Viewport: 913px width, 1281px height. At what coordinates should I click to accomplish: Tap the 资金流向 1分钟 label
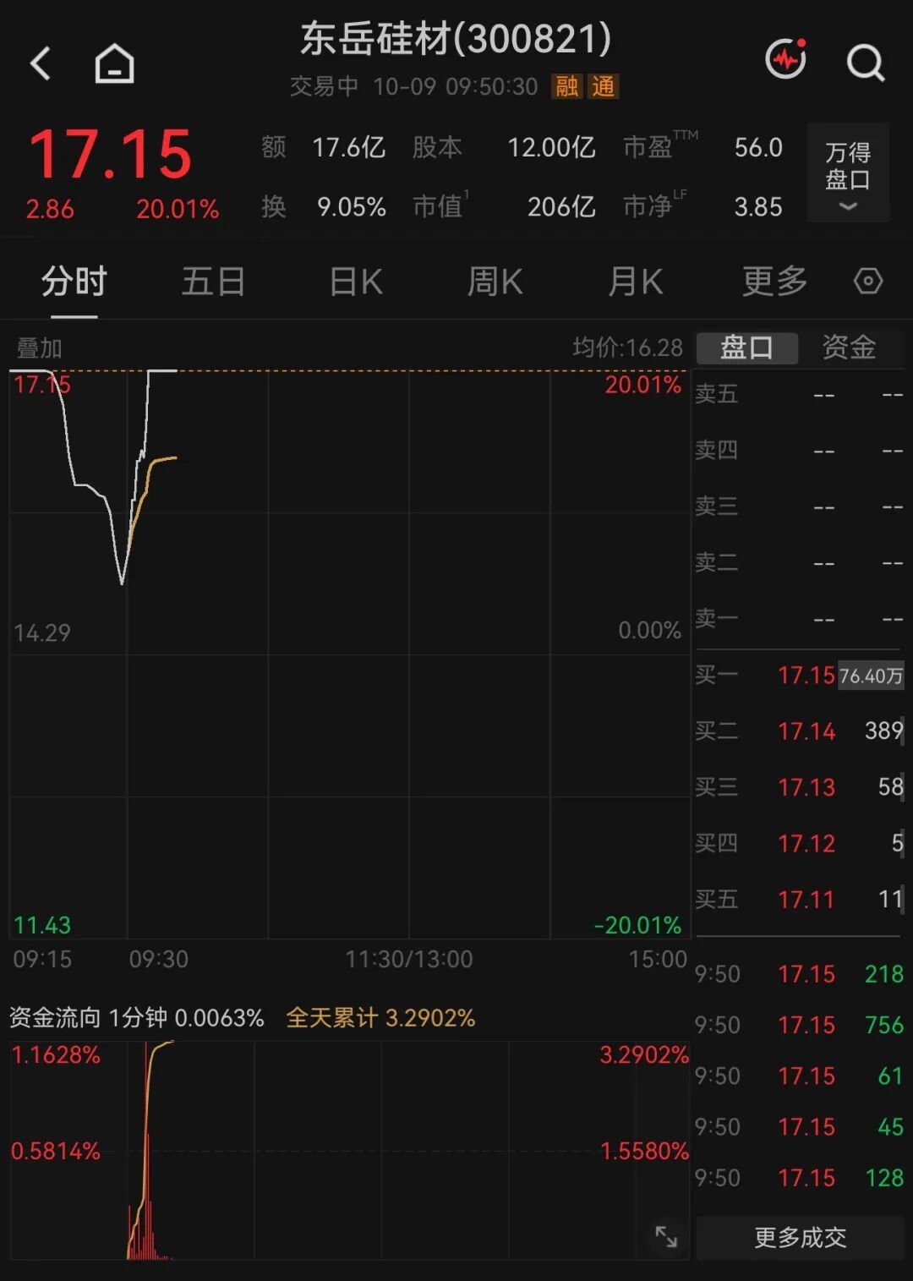(136, 1017)
